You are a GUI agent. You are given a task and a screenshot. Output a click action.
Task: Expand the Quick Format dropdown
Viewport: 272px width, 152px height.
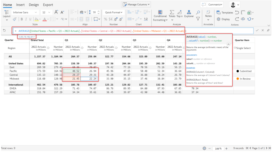click(x=113, y=12)
